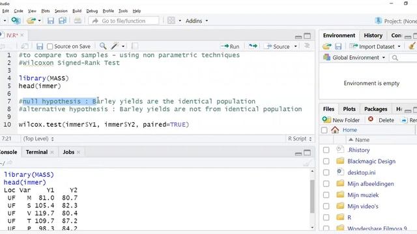Open workspace panes dropdown arrow
Viewport: 417px width, 234px height.
[180, 21]
